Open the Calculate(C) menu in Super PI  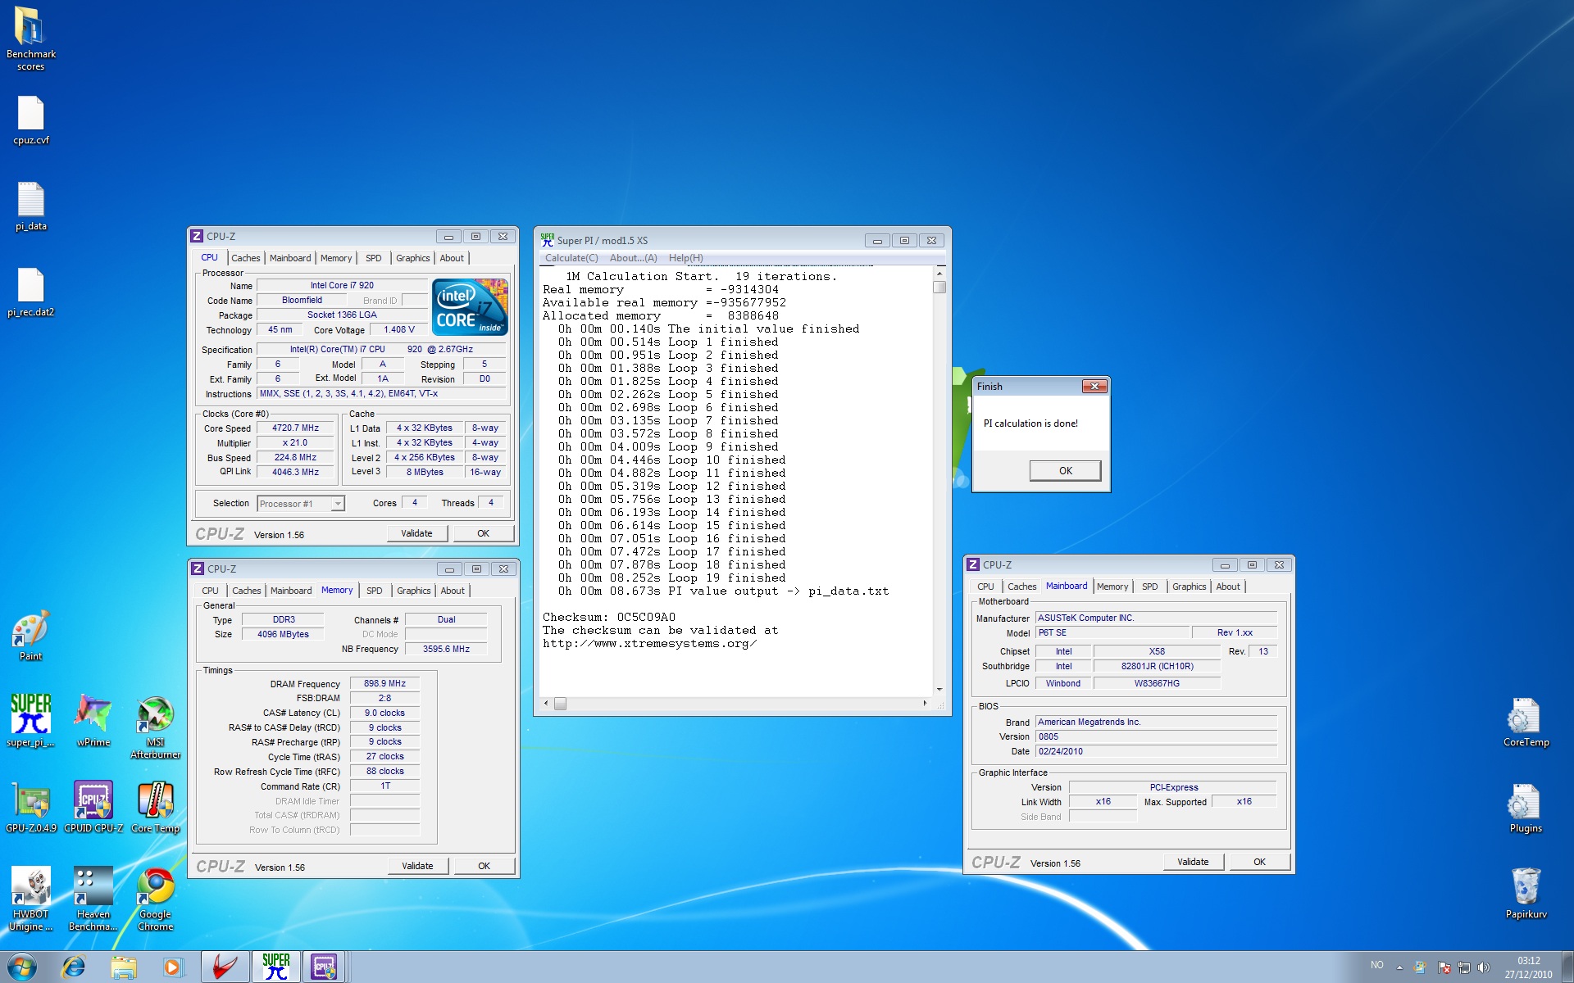point(571,258)
